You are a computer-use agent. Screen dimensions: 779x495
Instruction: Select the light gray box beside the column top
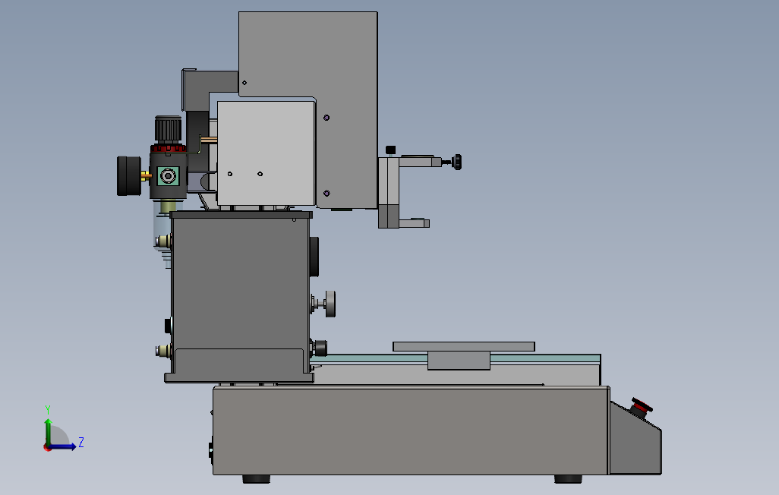[x=266, y=153]
